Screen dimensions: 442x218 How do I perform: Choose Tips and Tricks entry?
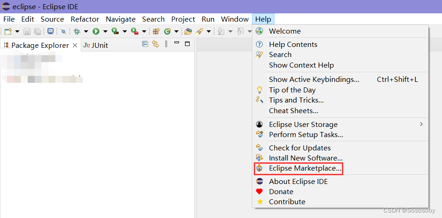[340, 100]
